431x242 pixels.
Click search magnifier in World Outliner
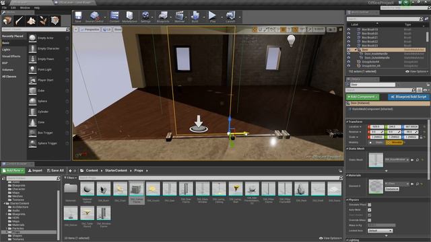tap(421, 19)
